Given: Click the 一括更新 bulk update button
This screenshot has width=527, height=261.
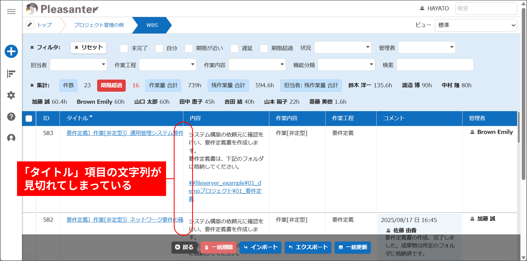Looking at the screenshot, I should [353, 247].
